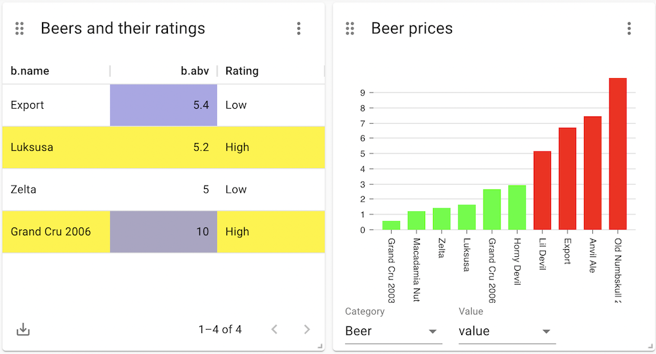Click the Rating column header
Screen dimensions: 656x354
click(242, 71)
